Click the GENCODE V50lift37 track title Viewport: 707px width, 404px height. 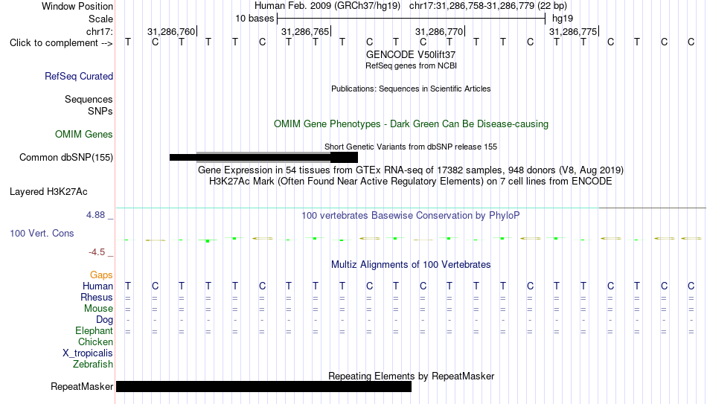(411, 54)
